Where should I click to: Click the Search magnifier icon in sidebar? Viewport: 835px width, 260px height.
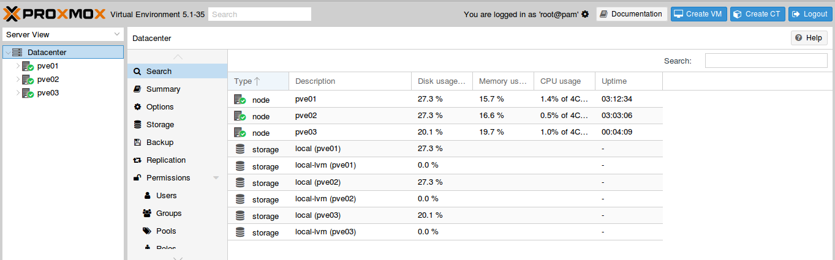click(x=137, y=72)
